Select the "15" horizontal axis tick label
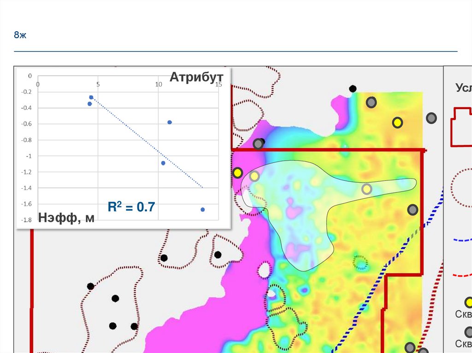472x353 pixels. [x=218, y=85]
